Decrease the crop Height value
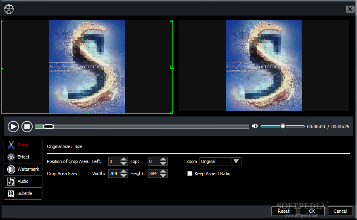This screenshot has height=220, width=357. [163, 176]
